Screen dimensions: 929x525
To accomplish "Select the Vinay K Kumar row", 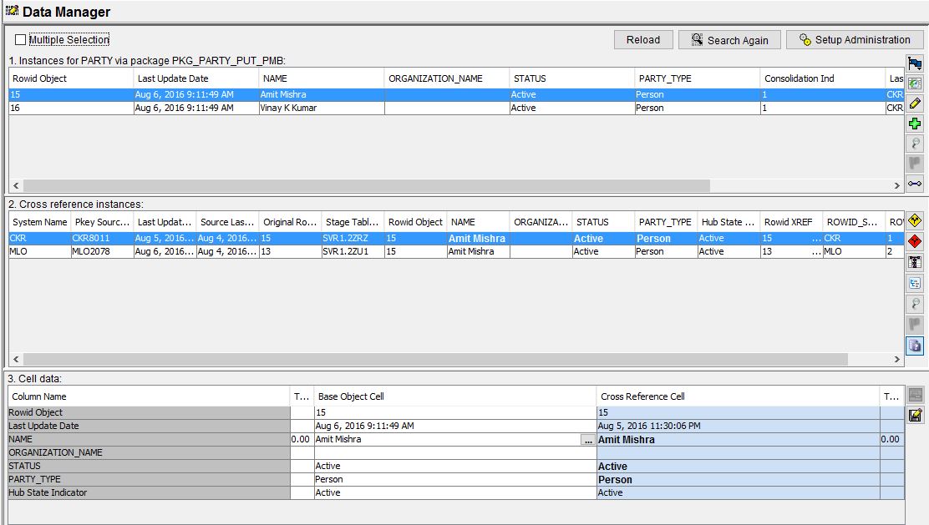I will click(x=251, y=108).
